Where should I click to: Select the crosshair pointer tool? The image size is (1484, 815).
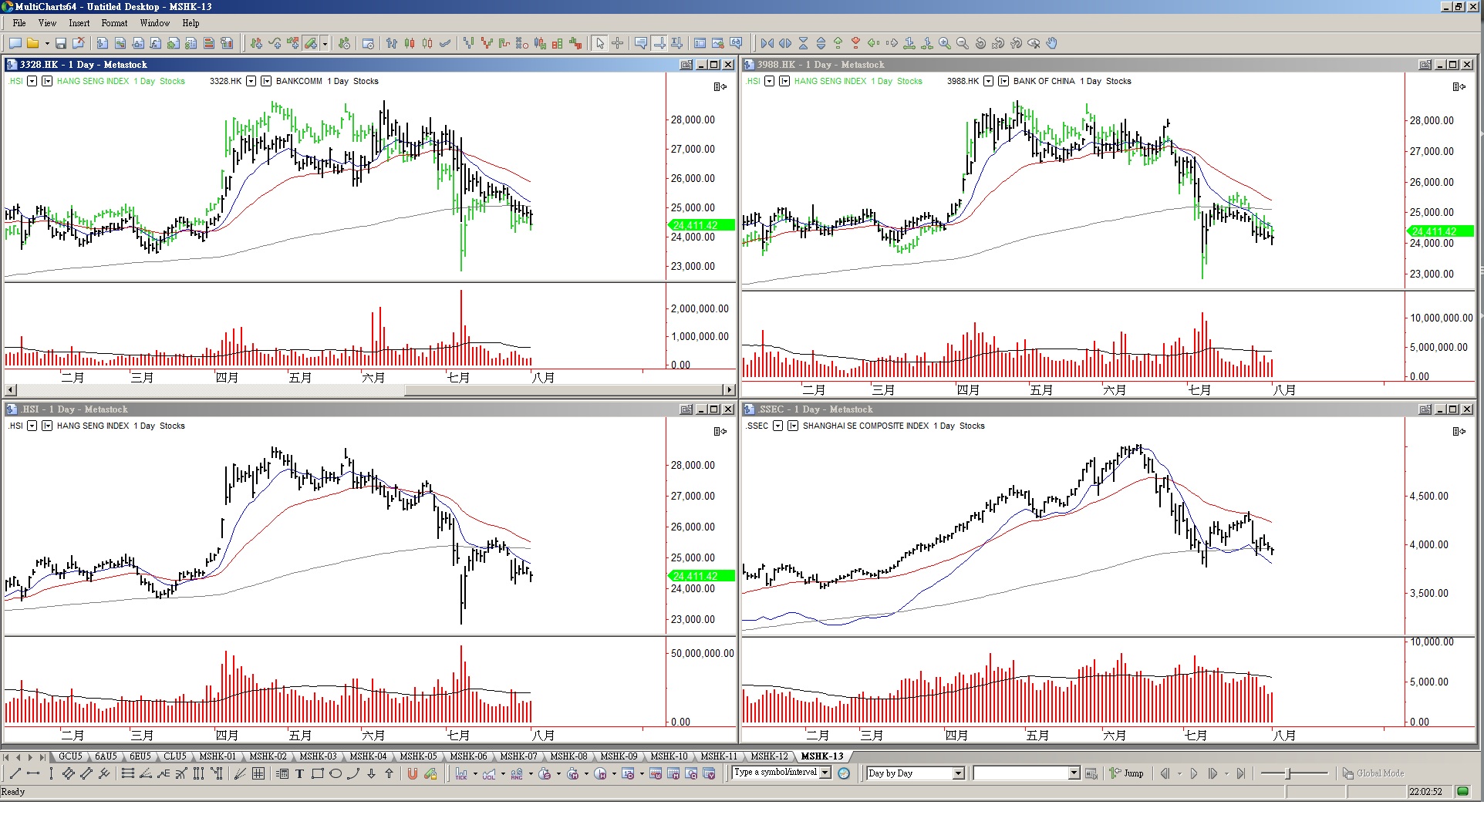[617, 43]
